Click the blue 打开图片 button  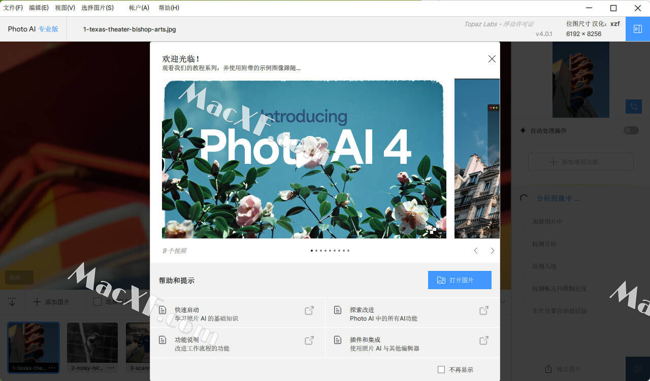[460, 280]
